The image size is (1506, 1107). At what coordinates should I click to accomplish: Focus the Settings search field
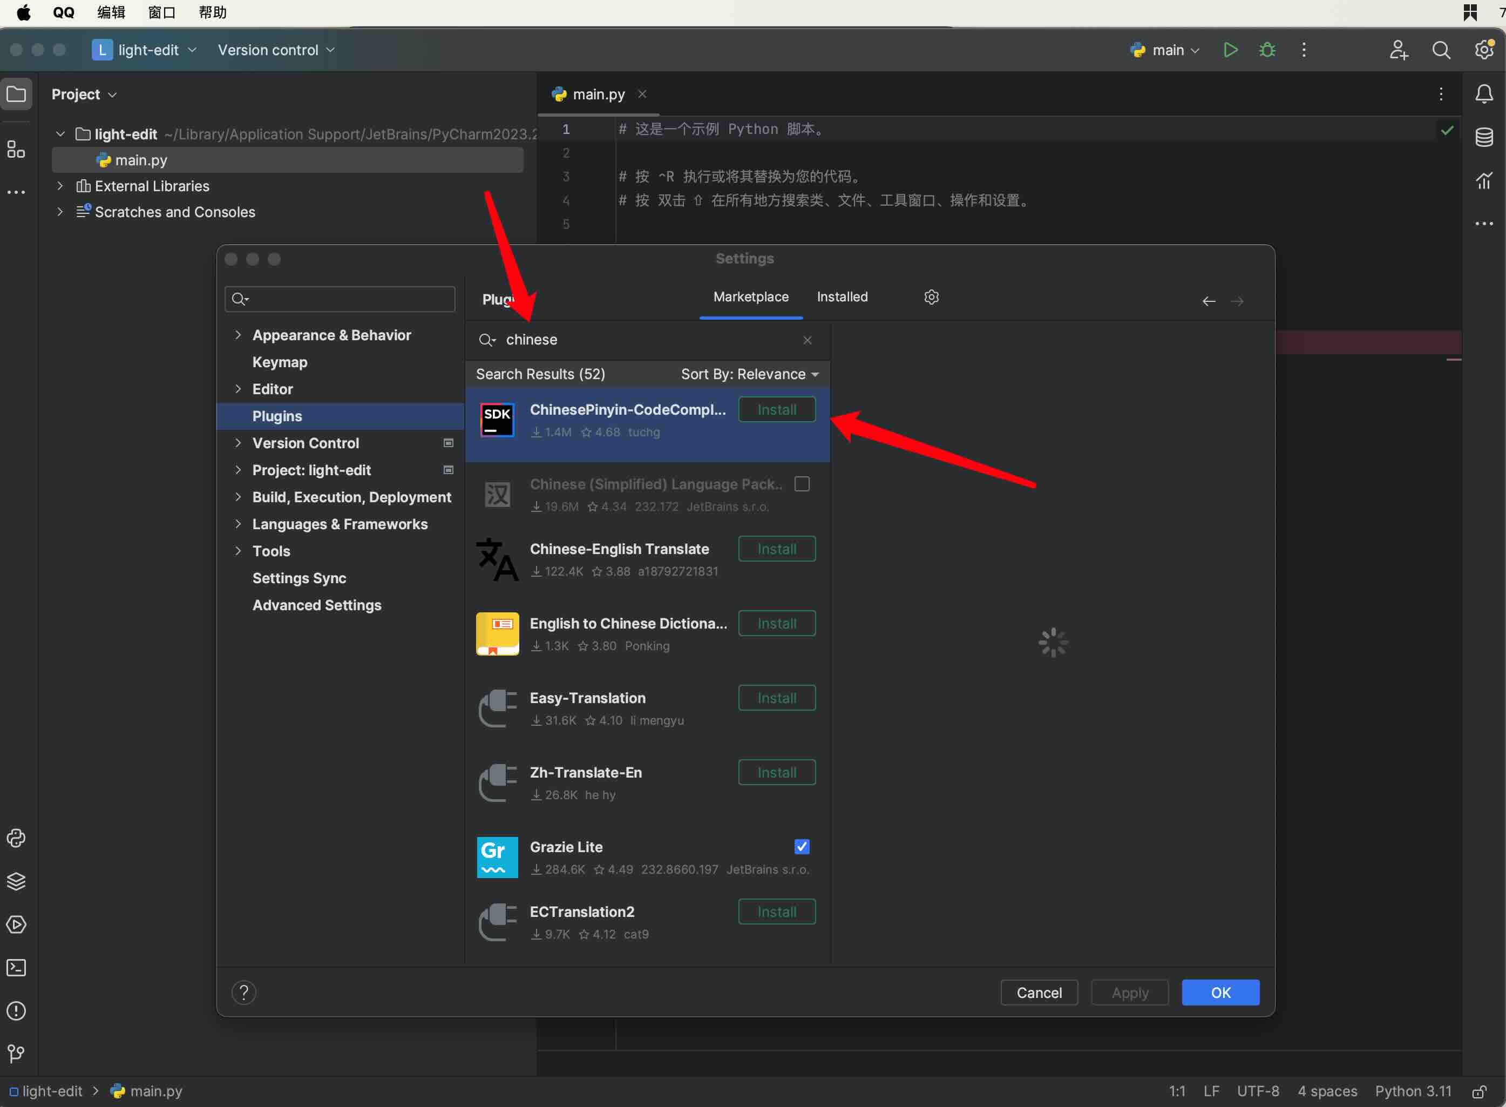tap(340, 299)
